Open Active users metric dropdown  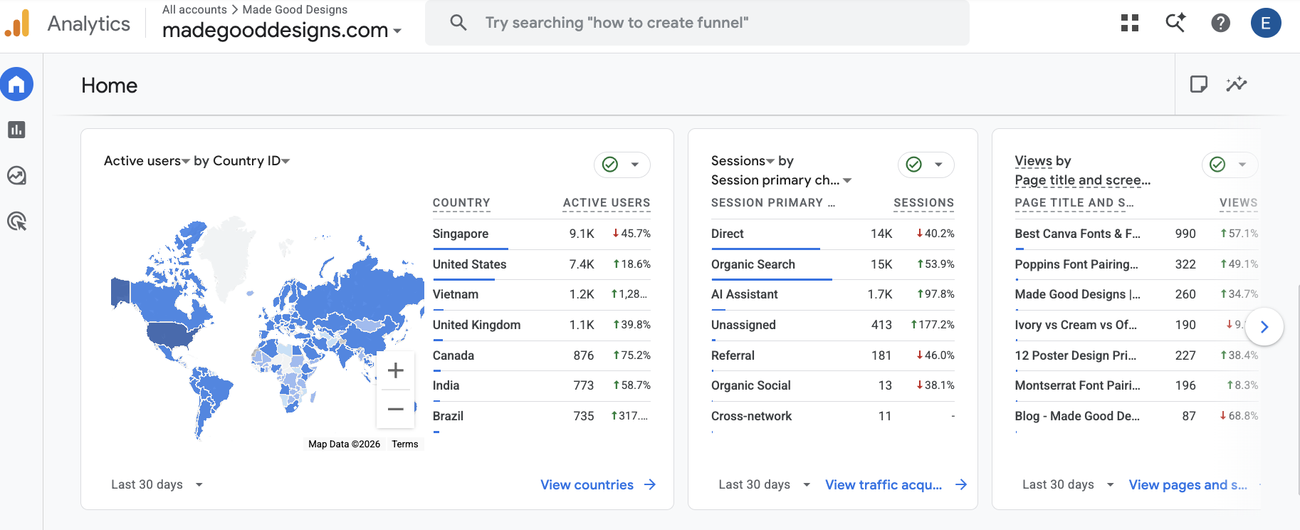(147, 161)
